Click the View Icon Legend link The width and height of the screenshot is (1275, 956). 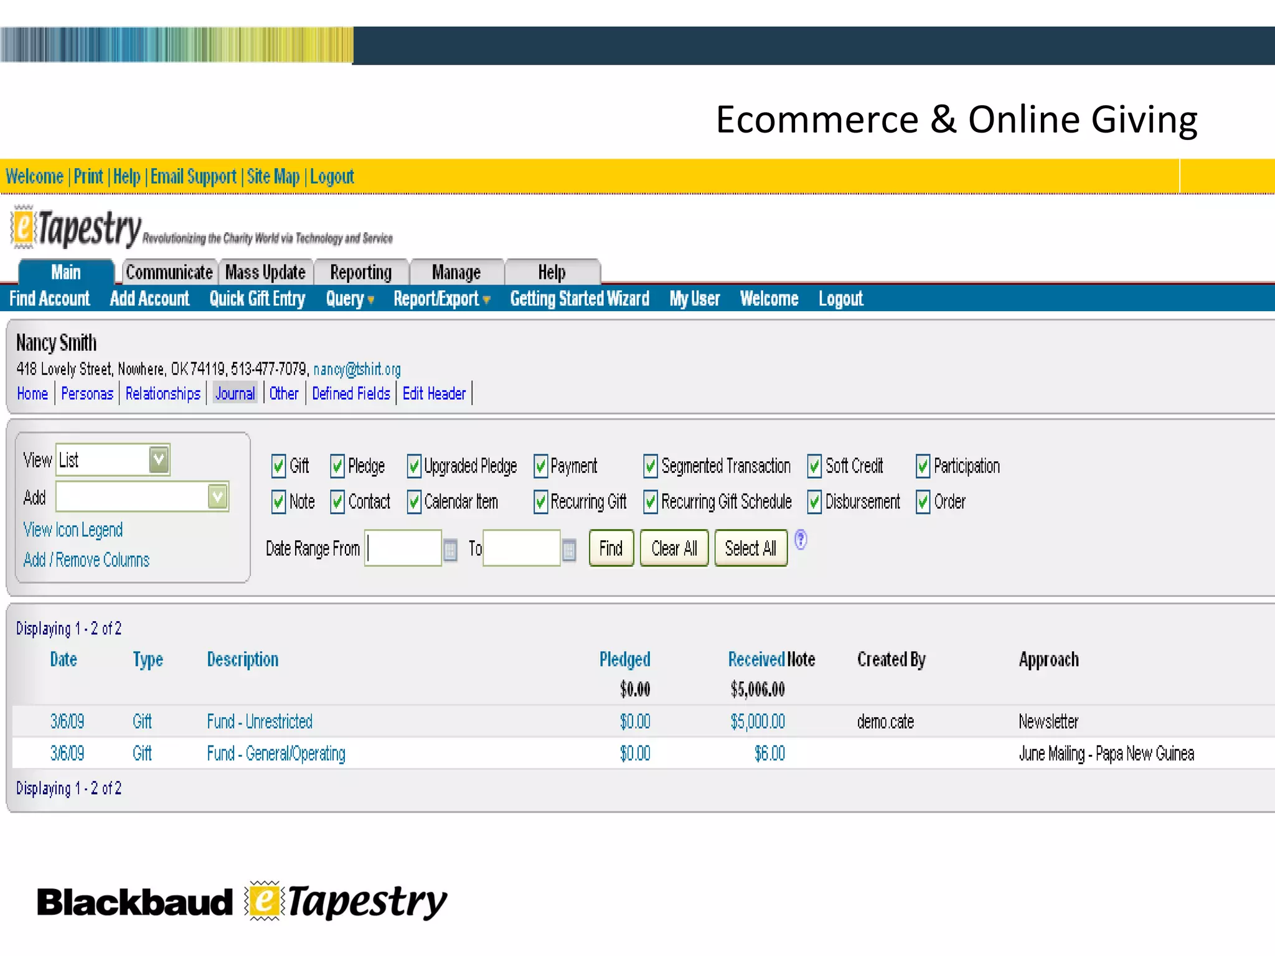tap(73, 530)
